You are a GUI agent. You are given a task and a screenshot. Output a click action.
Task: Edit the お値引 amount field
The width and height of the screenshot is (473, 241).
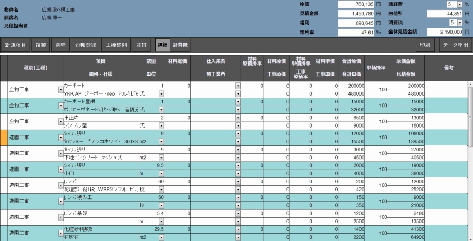[445, 14]
